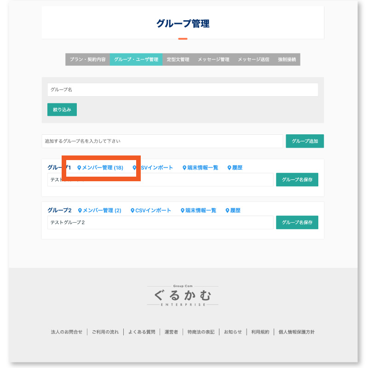The image size is (368, 368).
Task: Open the よくある質問 footer link
Action: coord(143,332)
